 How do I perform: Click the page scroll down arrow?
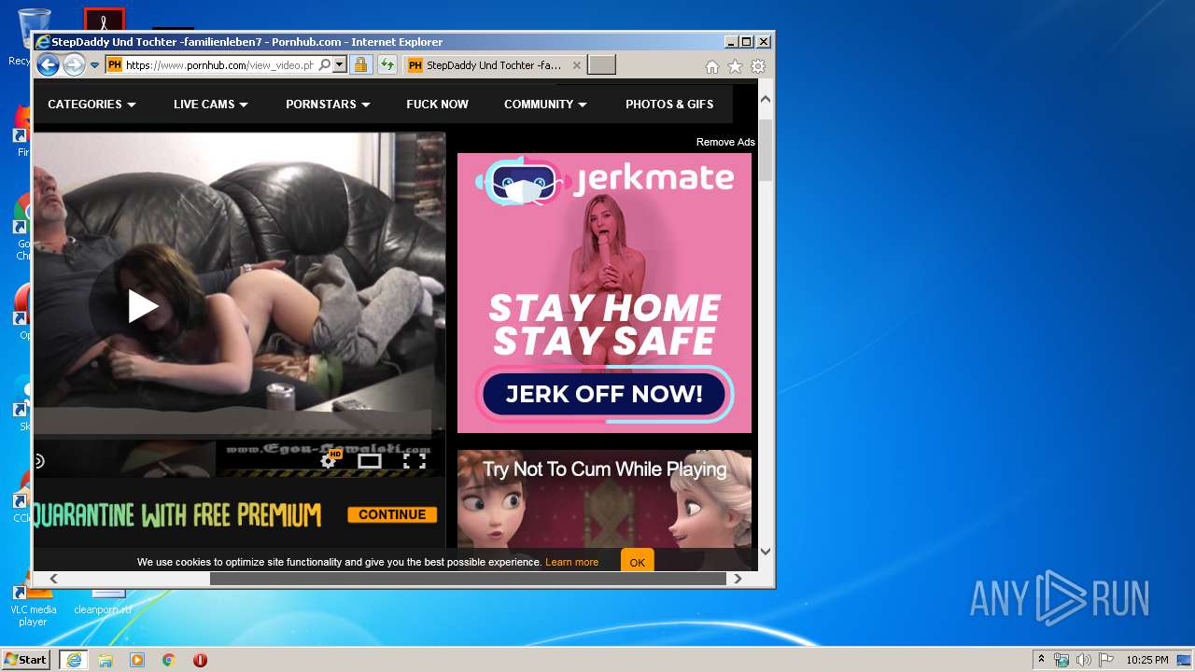(766, 552)
